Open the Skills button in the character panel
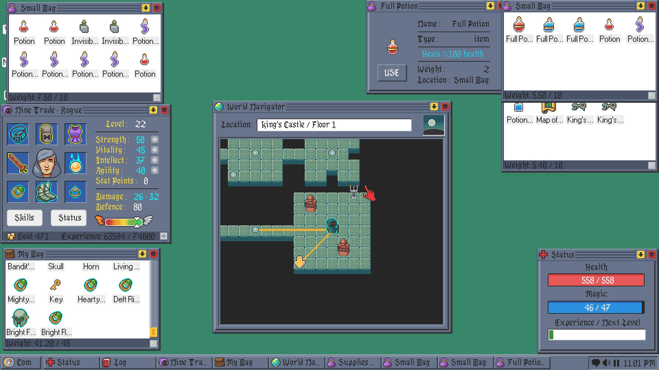Viewport: 659px width, 370px height. [x=24, y=218]
